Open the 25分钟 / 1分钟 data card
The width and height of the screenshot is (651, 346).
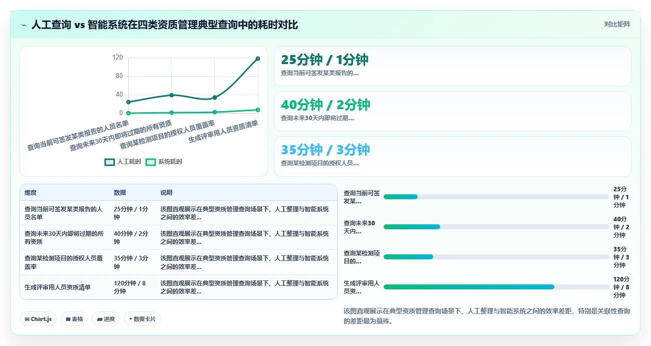point(452,66)
